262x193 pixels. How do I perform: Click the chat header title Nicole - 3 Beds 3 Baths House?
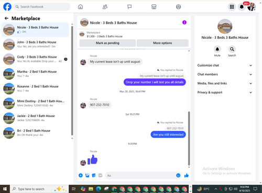point(113,23)
